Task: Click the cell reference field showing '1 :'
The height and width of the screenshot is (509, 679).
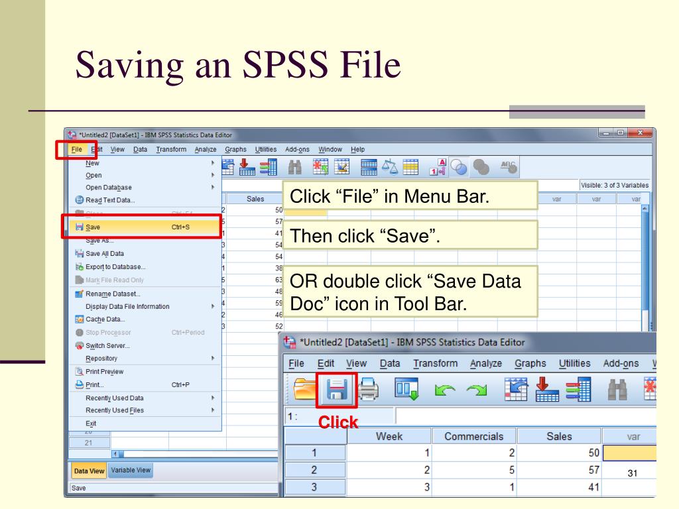Action: tap(339, 416)
